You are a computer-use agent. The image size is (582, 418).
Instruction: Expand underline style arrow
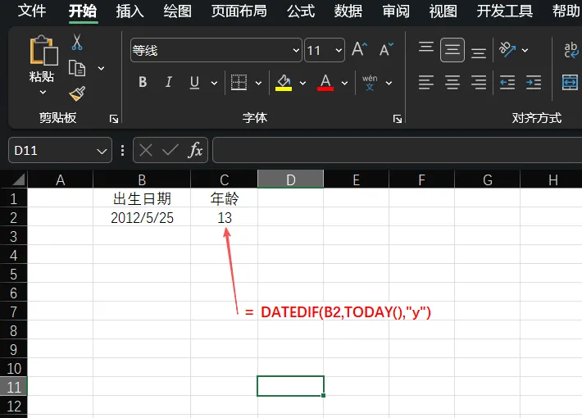214,83
